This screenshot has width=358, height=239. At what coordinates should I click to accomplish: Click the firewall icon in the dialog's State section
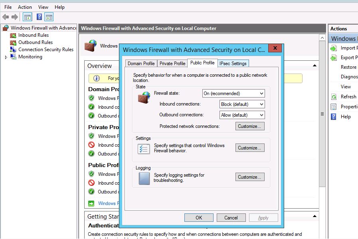pyautogui.click(x=144, y=98)
